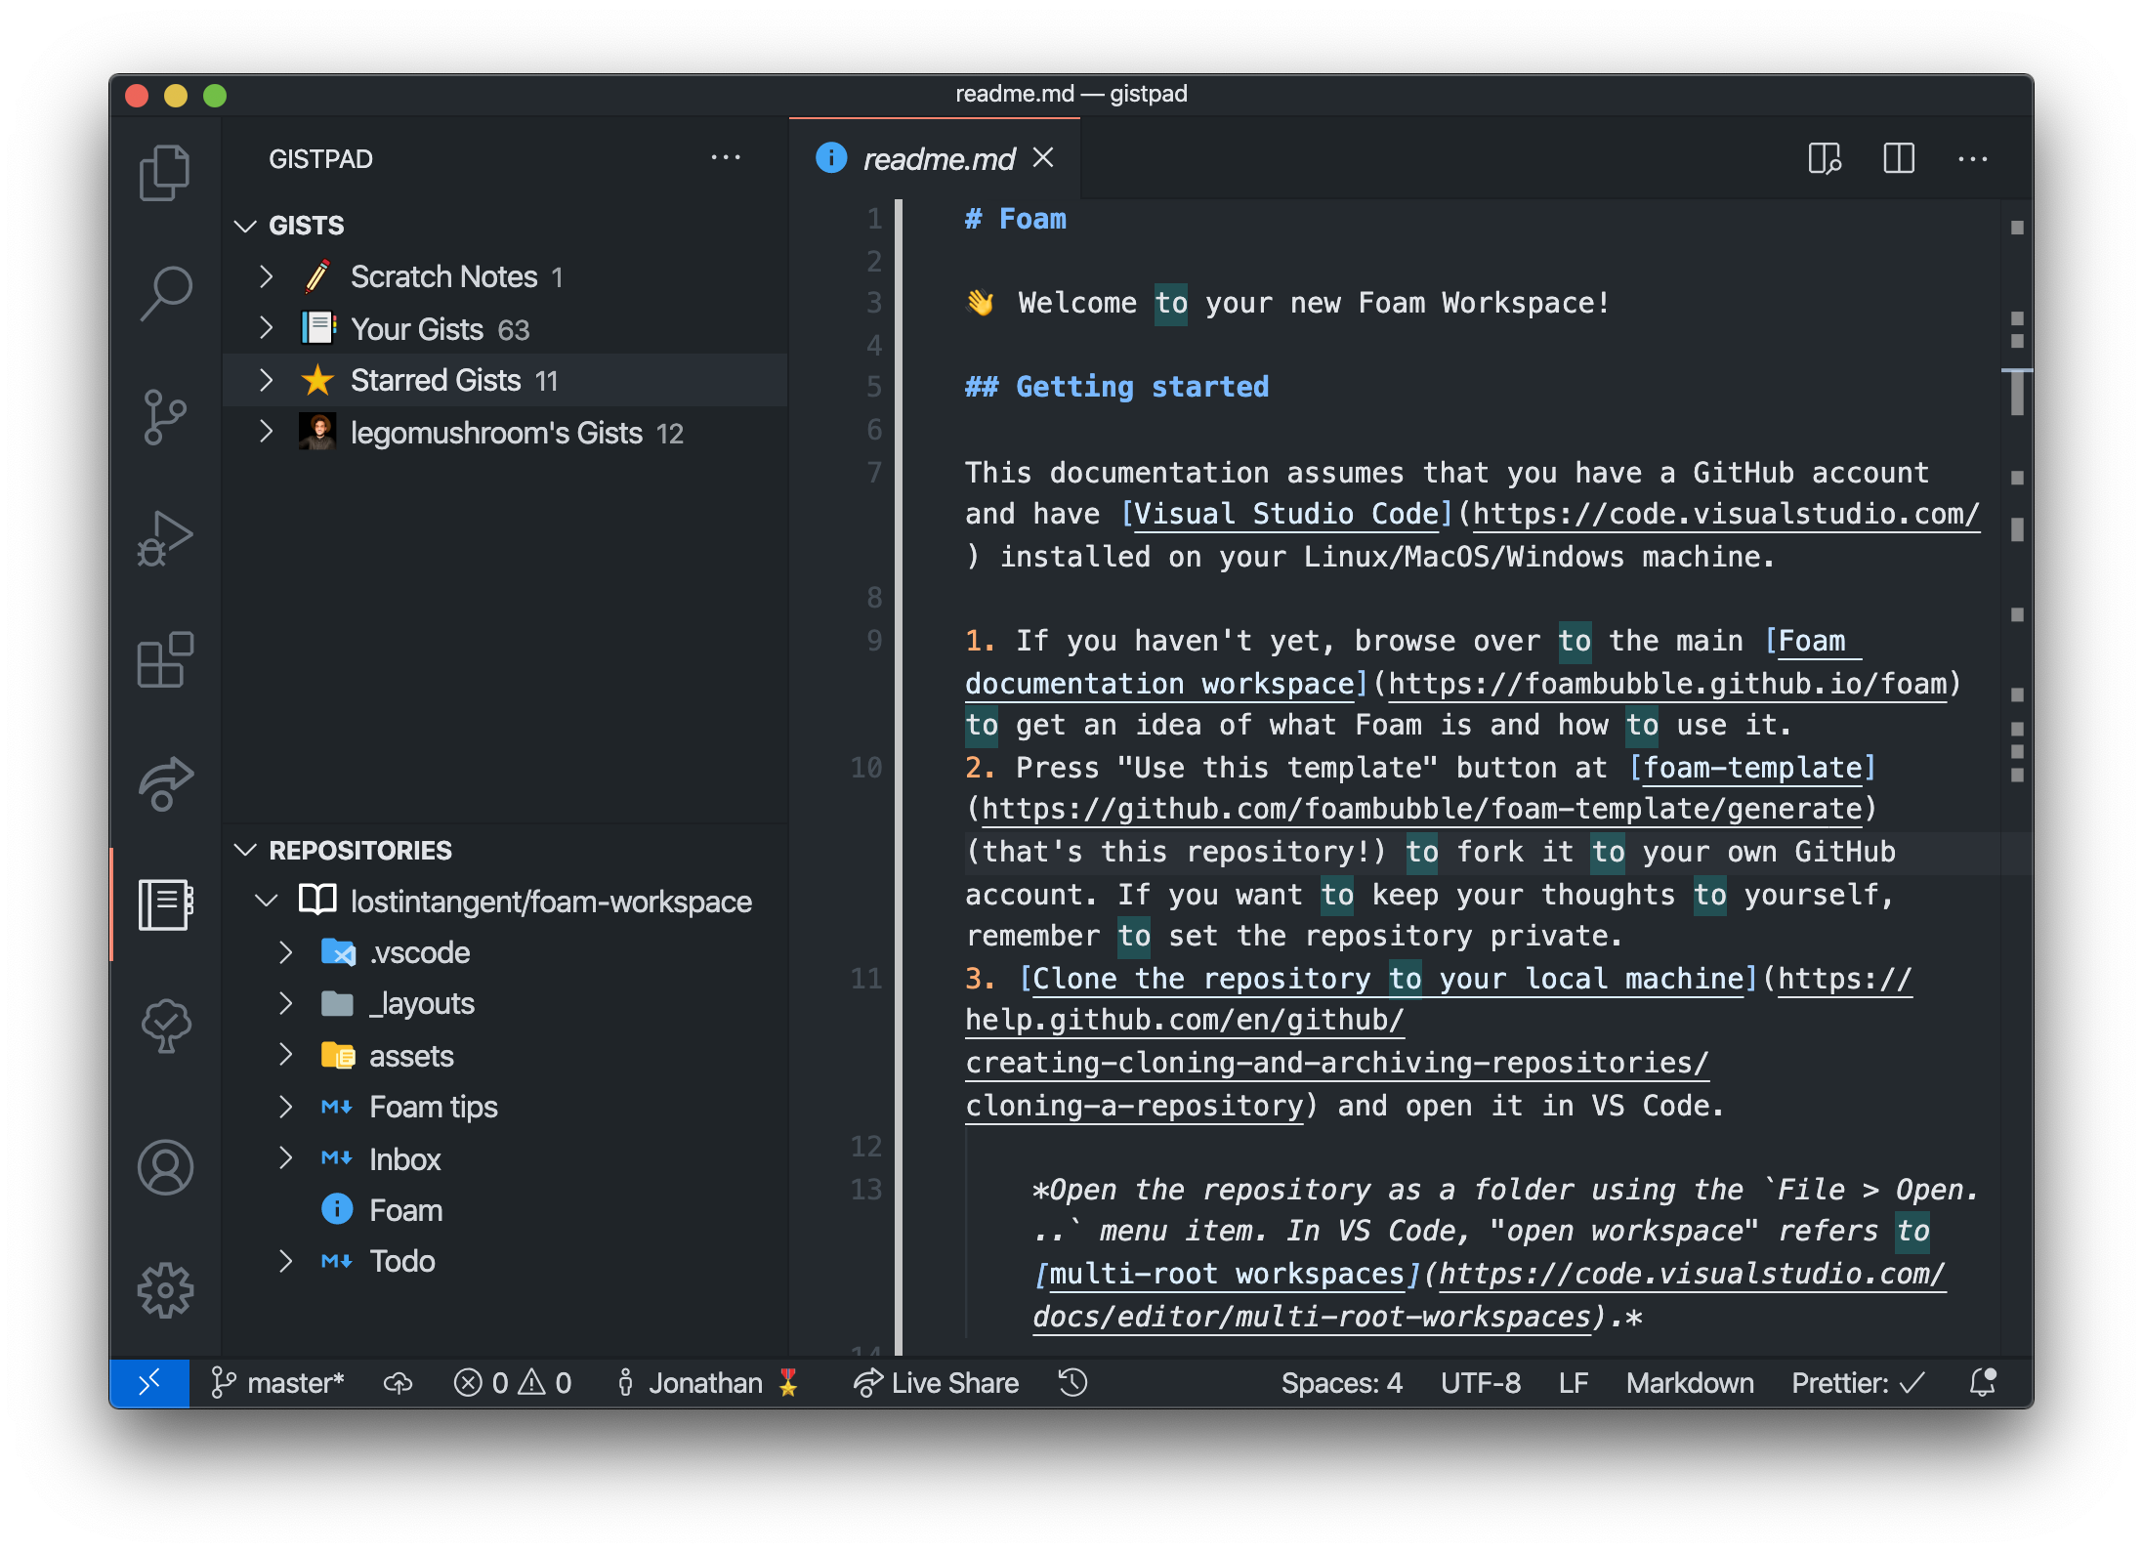The width and height of the screenshot is (2143, 1553).
Task: Click the history clock icon in status bar
Action: tap(1072, 1383)
